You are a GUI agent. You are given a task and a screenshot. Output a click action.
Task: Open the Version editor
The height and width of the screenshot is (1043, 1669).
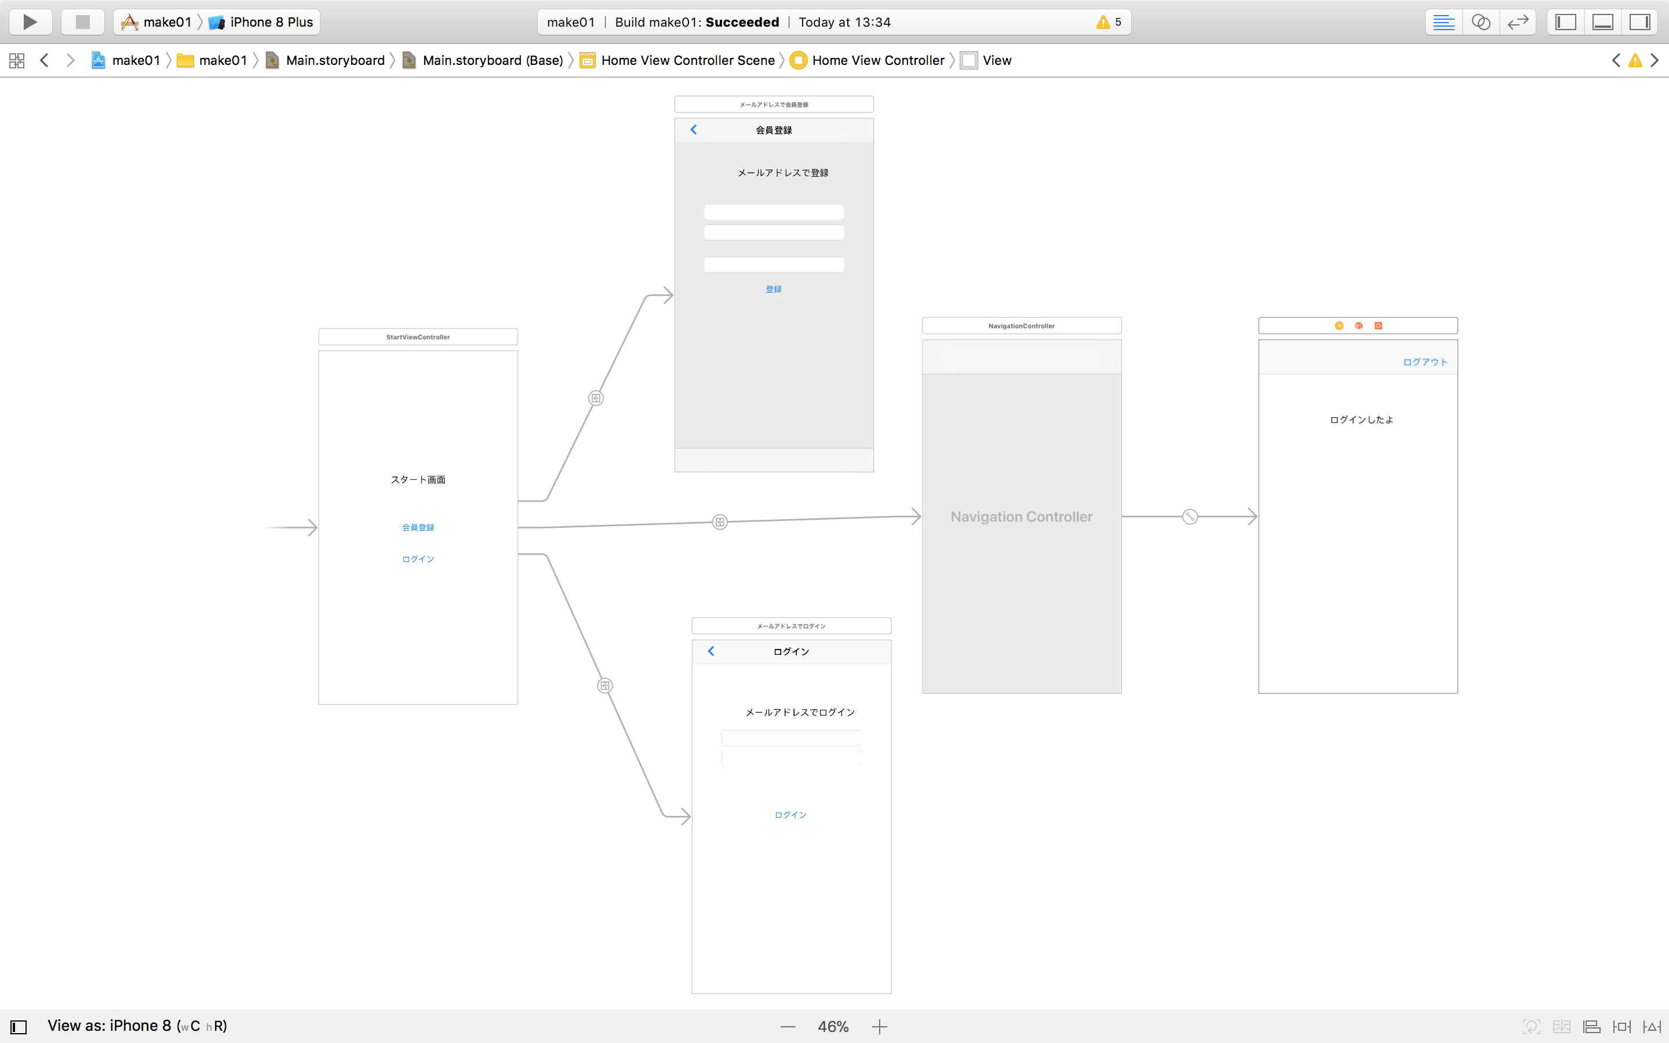(x=1517, y=22)
